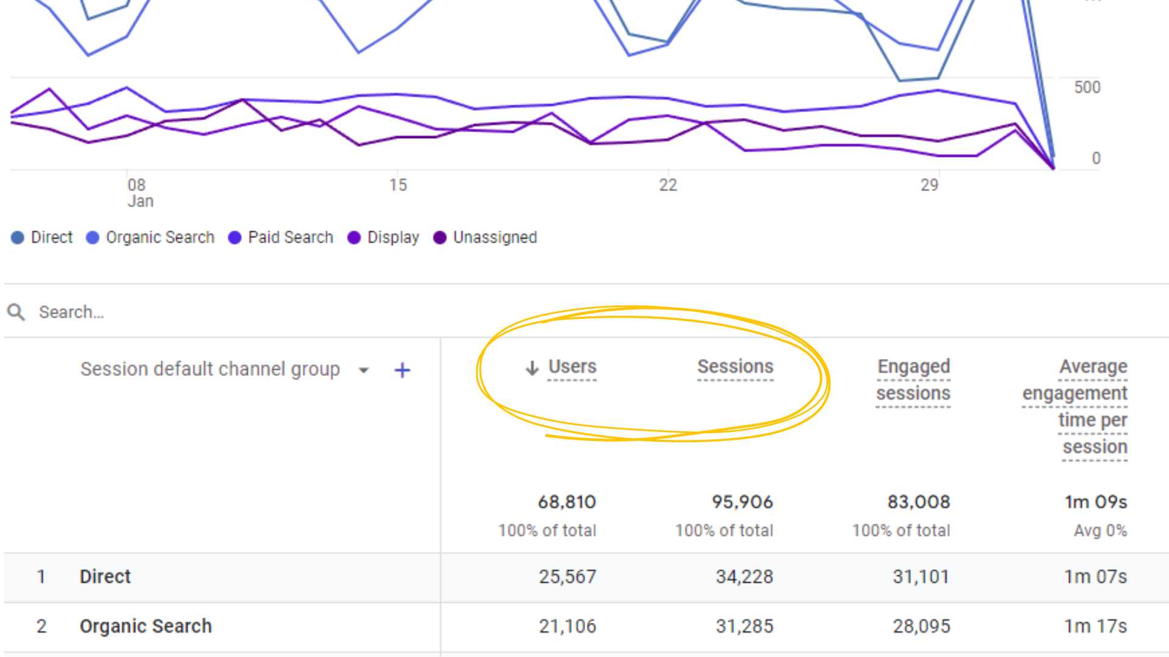Sort table by Sessions column
This screenshot has height=657, width=1169.
tap(735, 367)
